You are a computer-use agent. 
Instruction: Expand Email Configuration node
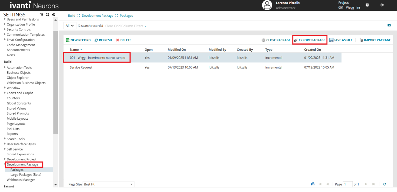coord(5,39)
